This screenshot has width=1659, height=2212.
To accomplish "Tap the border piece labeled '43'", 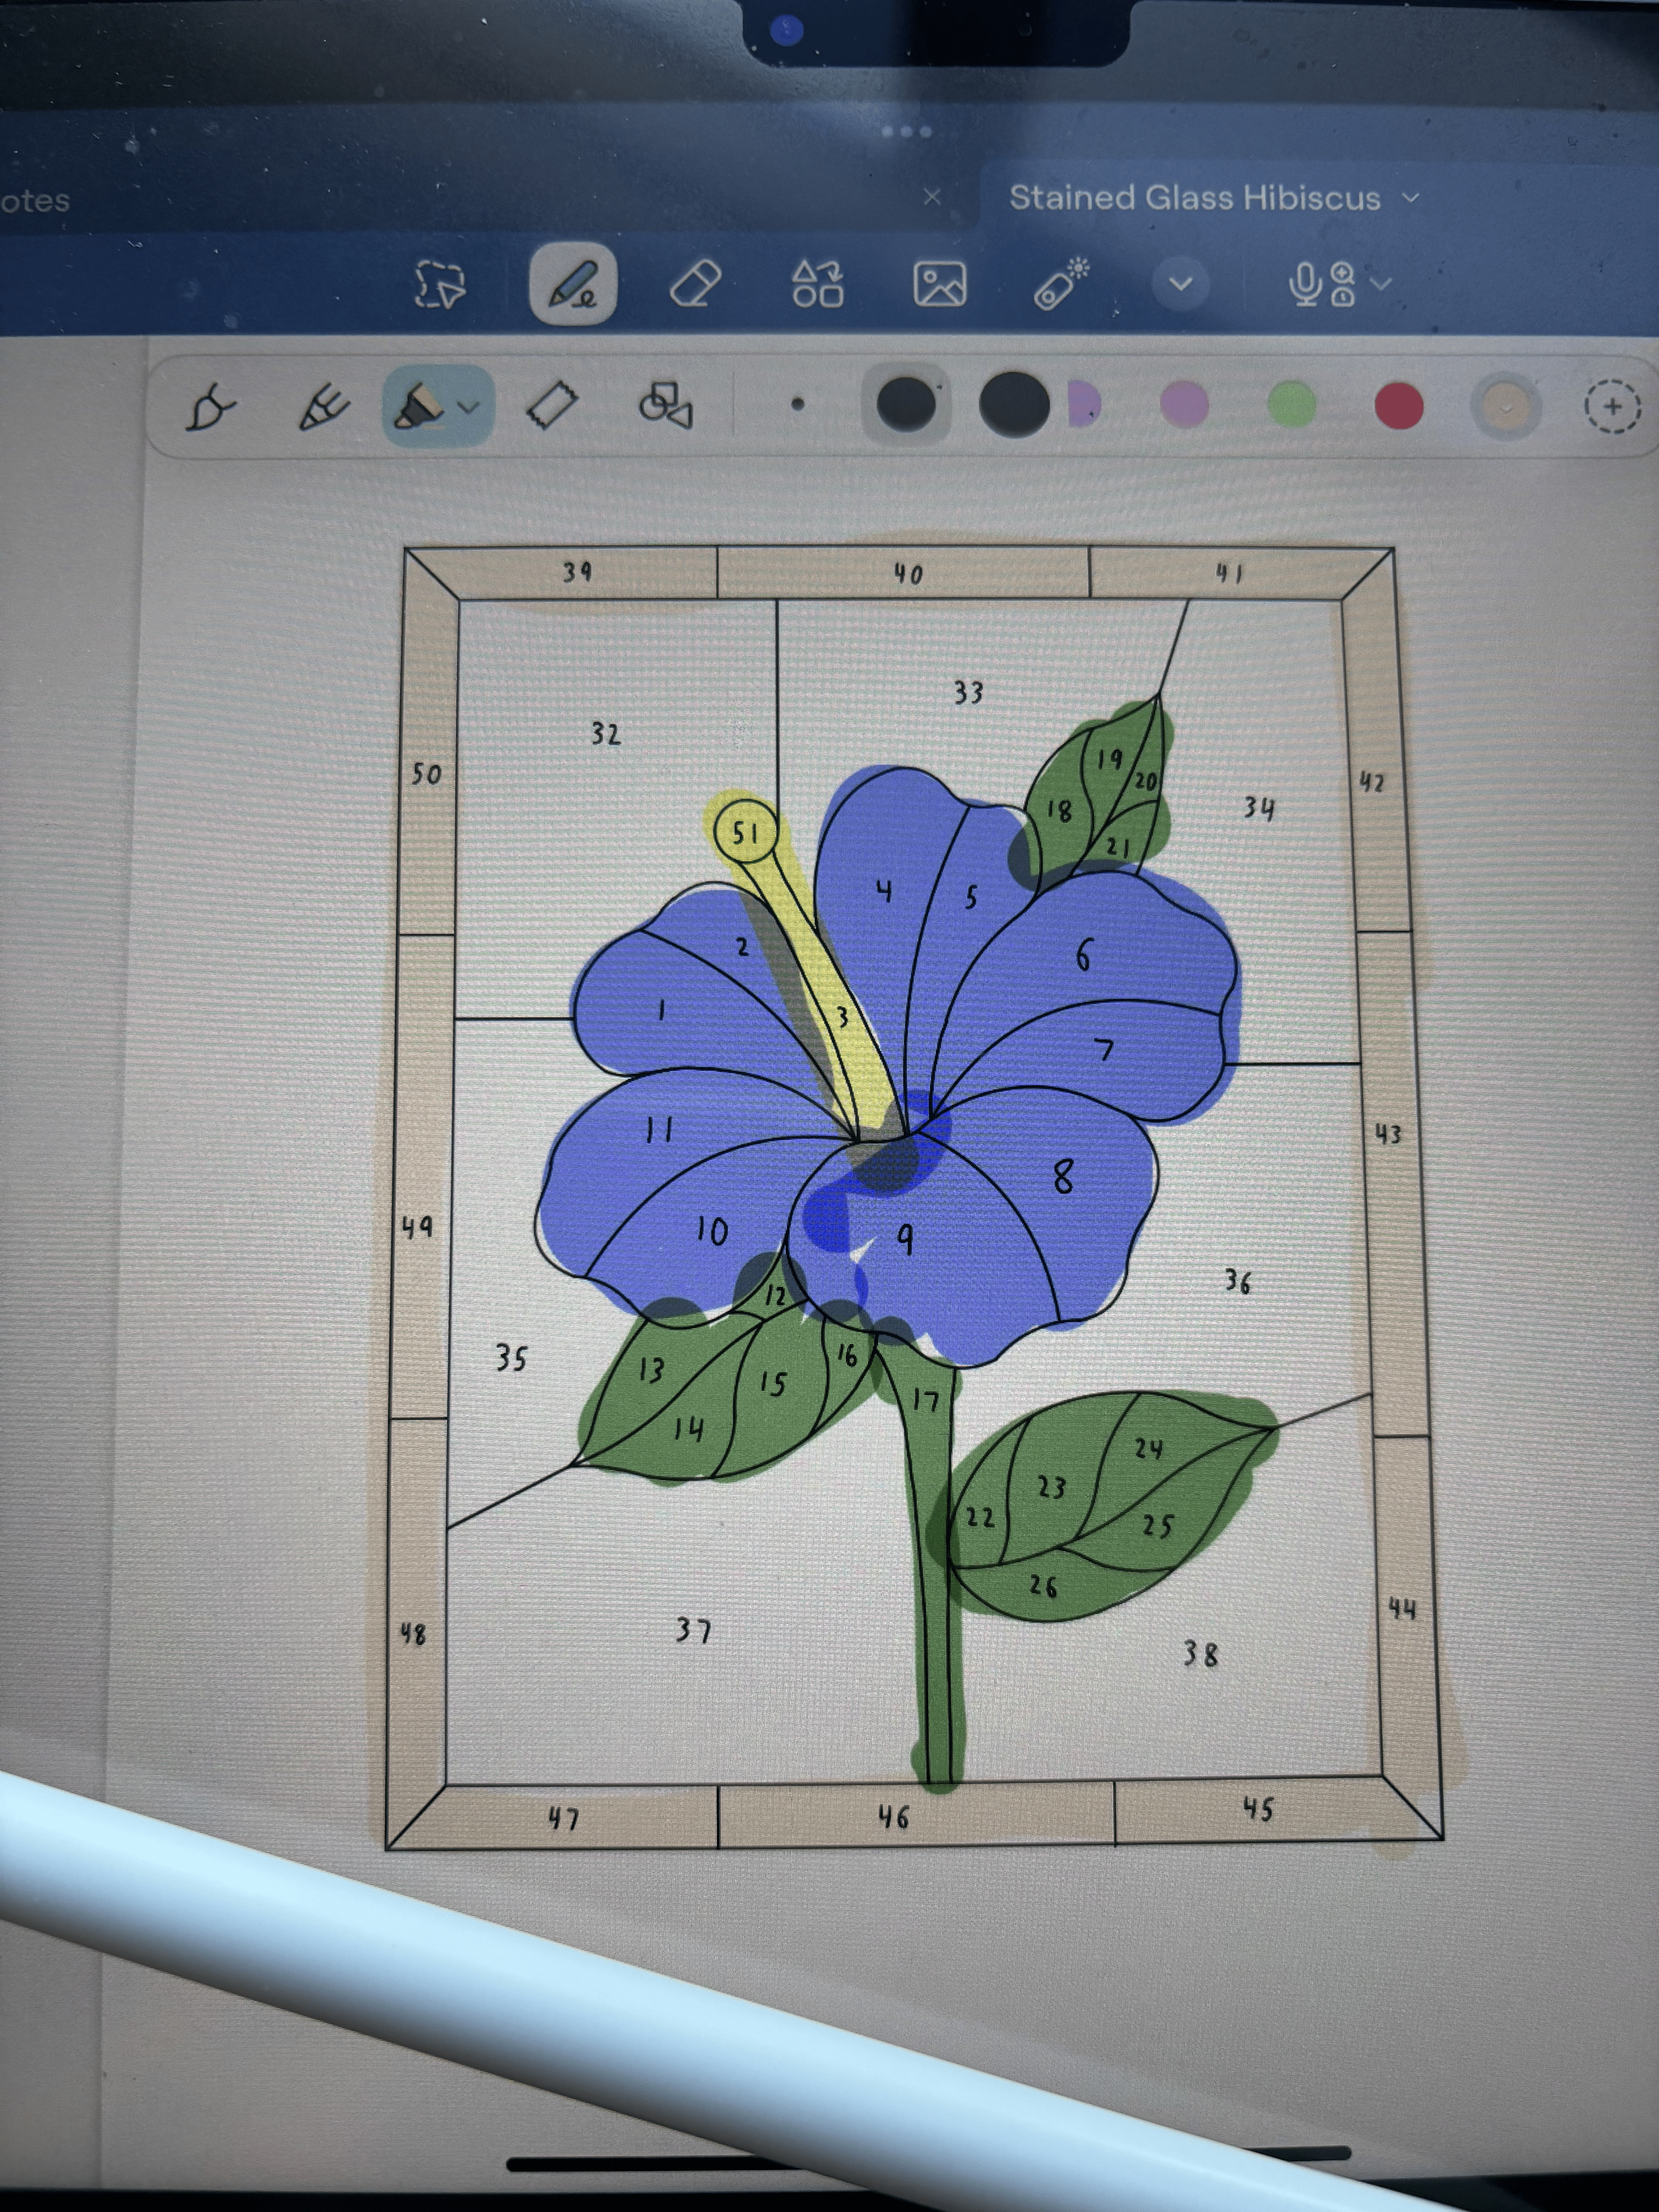I will pyautogui.click(x=1388, y=1134).
